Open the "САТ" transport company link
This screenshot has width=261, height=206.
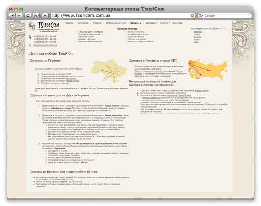point(69,74)
